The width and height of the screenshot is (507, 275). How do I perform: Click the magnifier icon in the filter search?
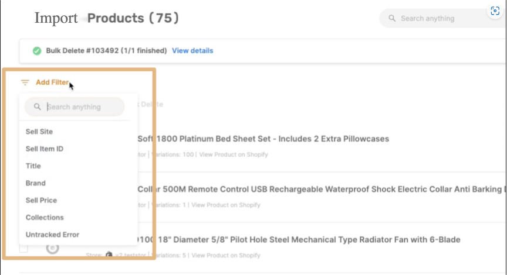[x=37, y=107]
